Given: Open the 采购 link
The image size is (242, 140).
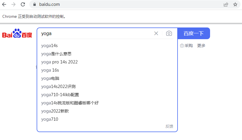Looking at the screenshot, I should (x=186, y=46).
